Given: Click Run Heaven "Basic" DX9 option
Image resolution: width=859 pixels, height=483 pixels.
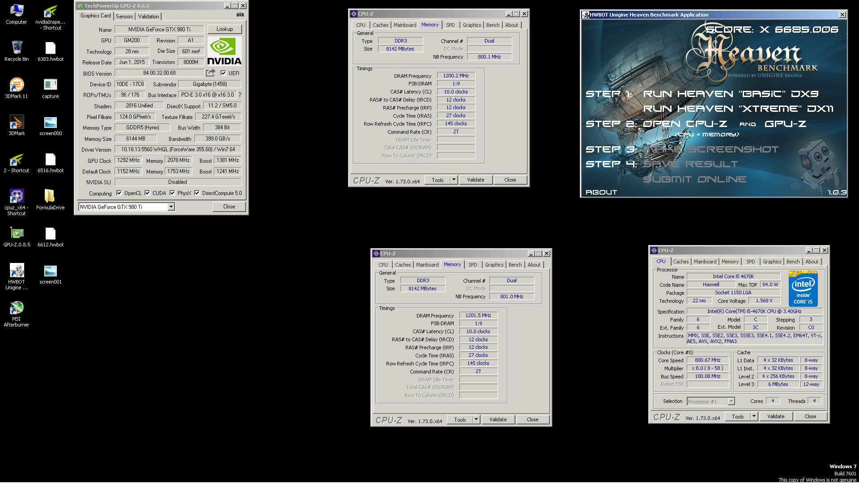Looking at the screenshot, I should (x=731, y=94).
